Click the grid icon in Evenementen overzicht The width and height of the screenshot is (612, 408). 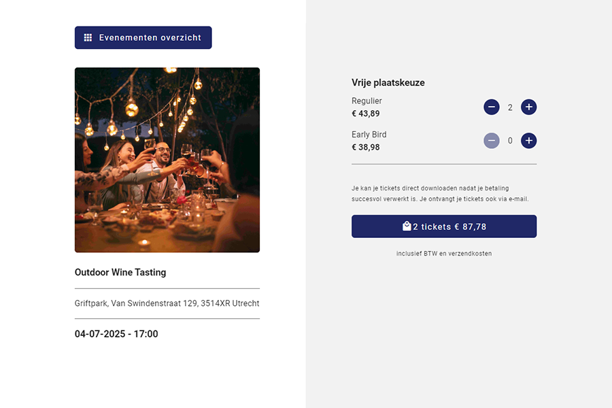pyautogui.click(x=88, y=38)
